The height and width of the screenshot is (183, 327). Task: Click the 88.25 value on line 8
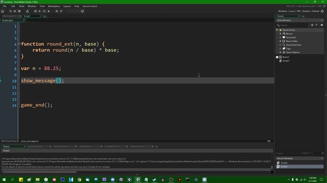pyautogui.click(x=51, y=69)
